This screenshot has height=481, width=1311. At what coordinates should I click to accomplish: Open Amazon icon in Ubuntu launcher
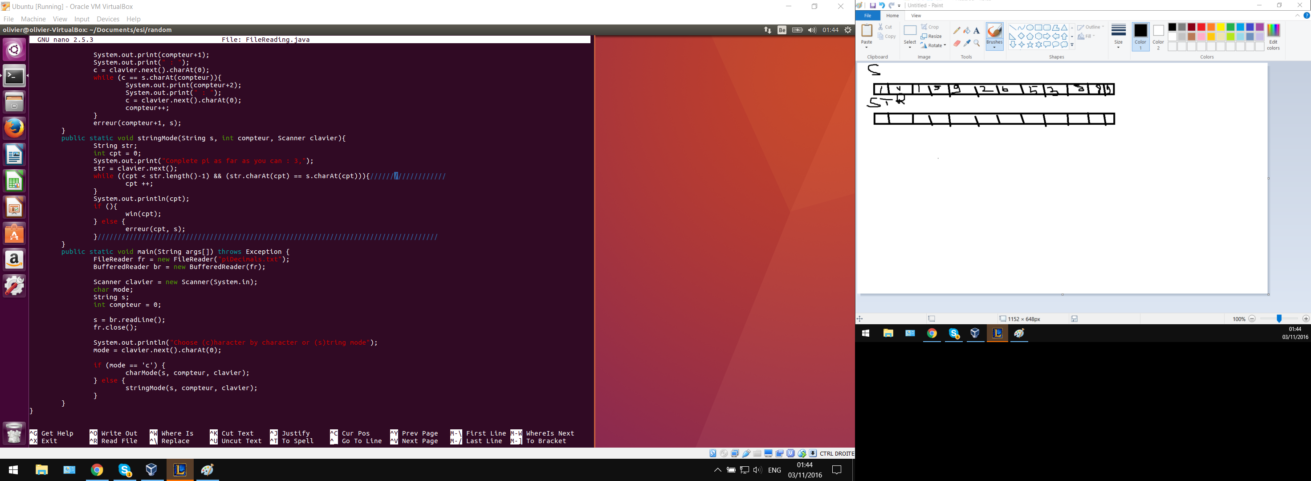(14, 260)
